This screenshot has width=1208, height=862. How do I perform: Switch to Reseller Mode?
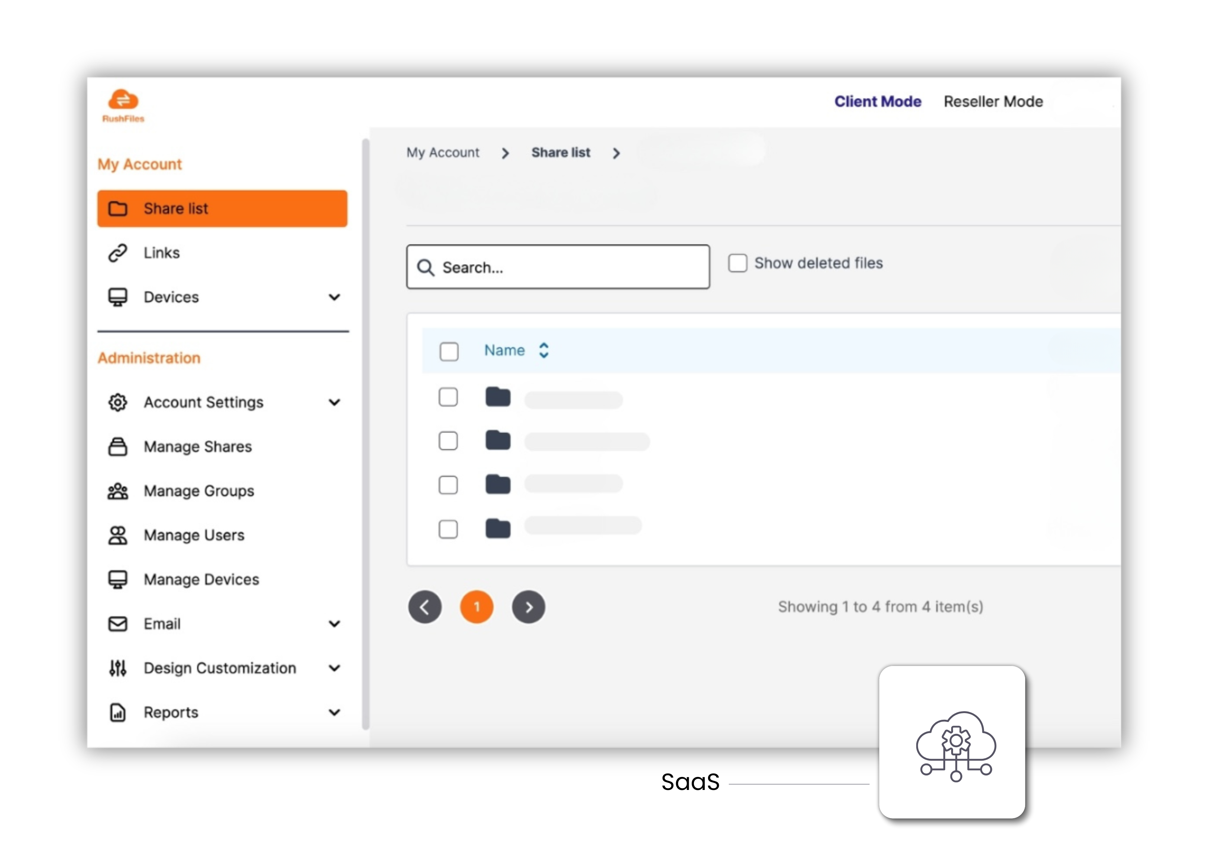993,101
